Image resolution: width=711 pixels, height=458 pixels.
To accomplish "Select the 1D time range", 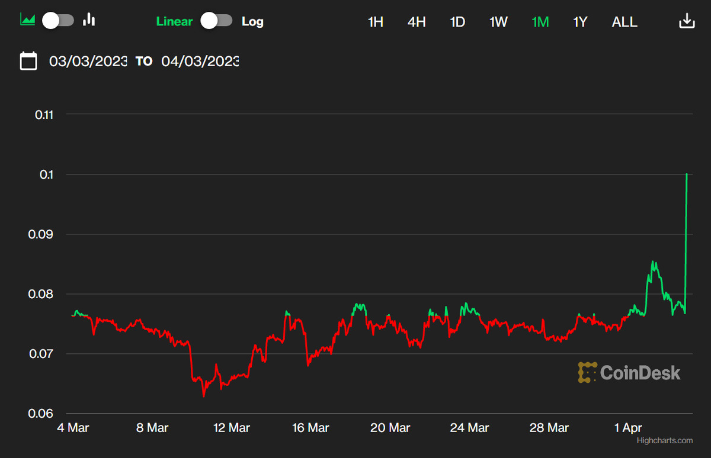I will point(457,22).
